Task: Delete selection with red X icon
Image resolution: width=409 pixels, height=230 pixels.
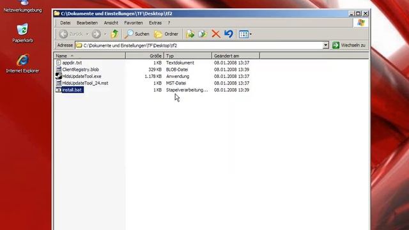Action: [x=216, y=34]
